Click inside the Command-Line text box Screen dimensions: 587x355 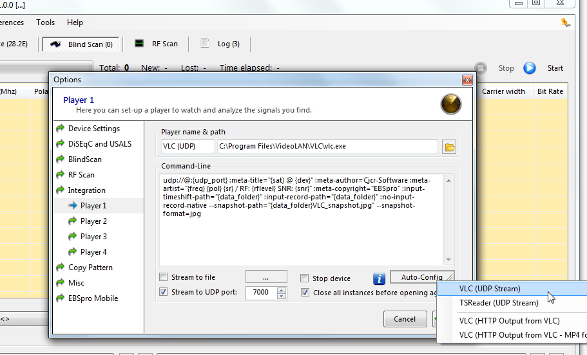(302, 220)
